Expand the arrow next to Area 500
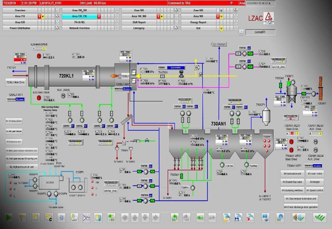 pyautogui.click(x=176, y=10)
